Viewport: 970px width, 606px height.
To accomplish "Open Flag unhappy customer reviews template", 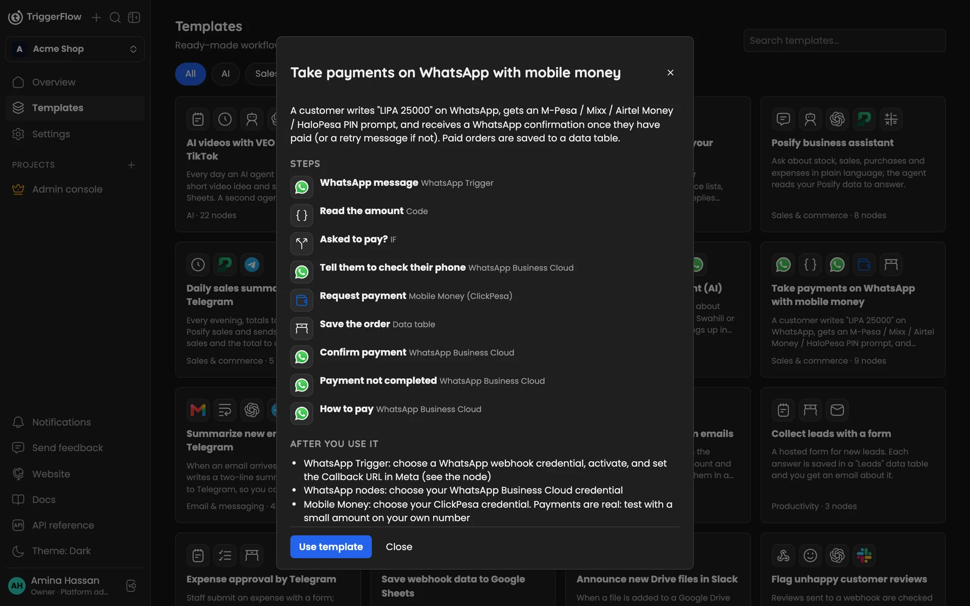I will click(853, 570).
